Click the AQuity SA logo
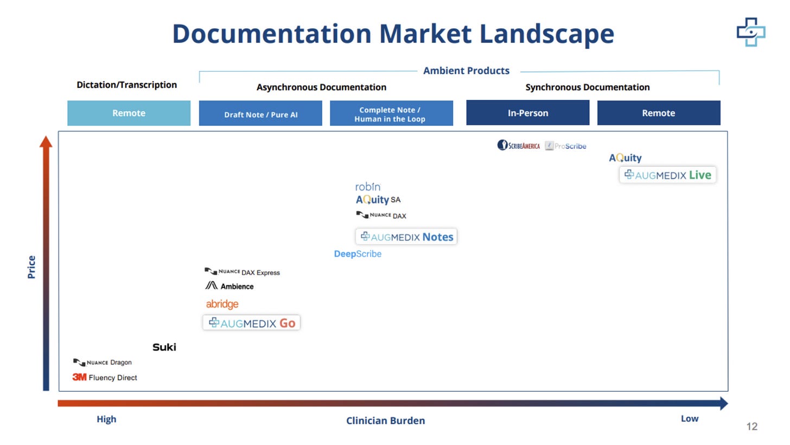Screen dimensions: 790x445 point(378,200)
